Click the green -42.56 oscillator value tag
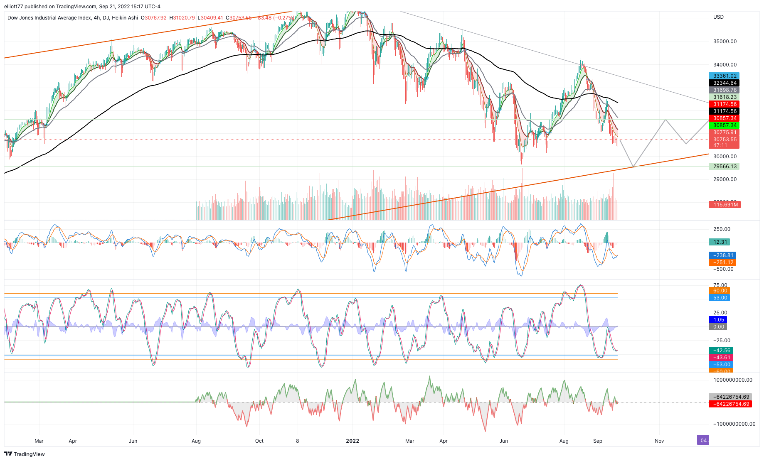Viewport: 764px width, 461px height. click(721, 351)
